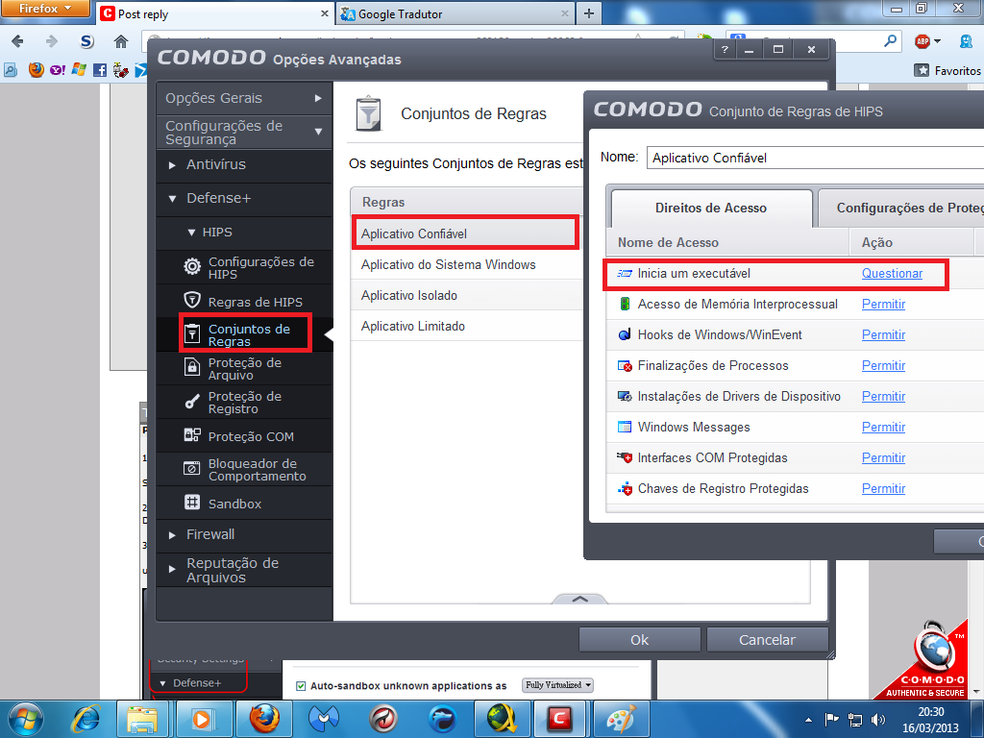This screenshot has width=984, height=738.
Task: Go to Firefox home page icon
Action: 121,42
